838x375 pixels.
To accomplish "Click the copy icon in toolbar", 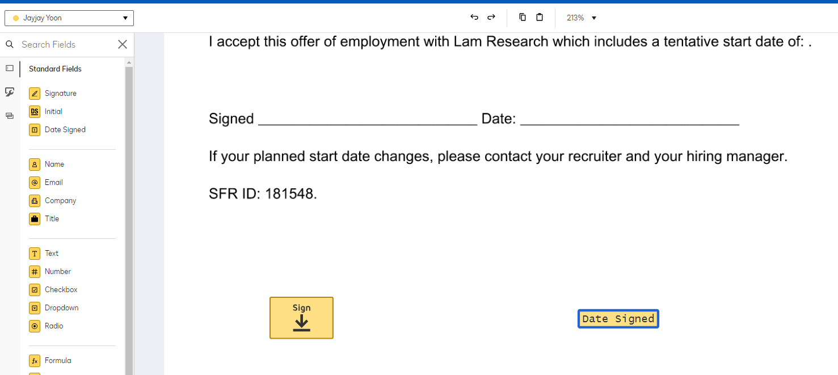I will [x=523, y=18].
